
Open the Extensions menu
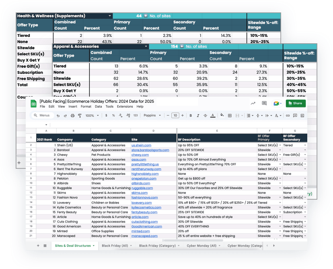(125, 107)
